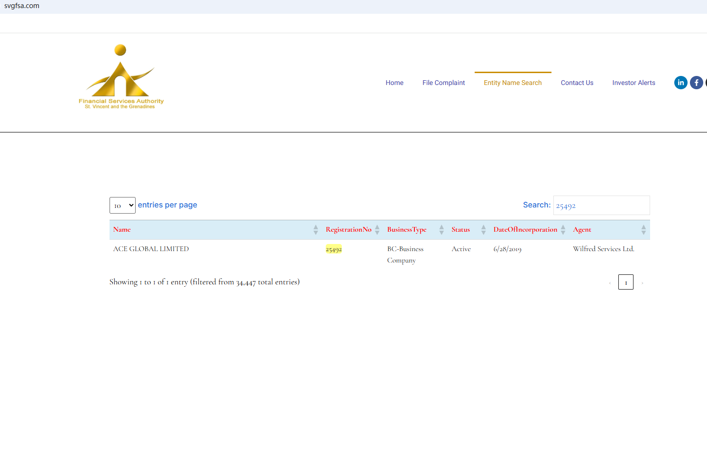The width and height of the screenshot is (707, 460).
Task: Click the BusinessType header label
Action: pyautogui.click(x=407, y=230)
